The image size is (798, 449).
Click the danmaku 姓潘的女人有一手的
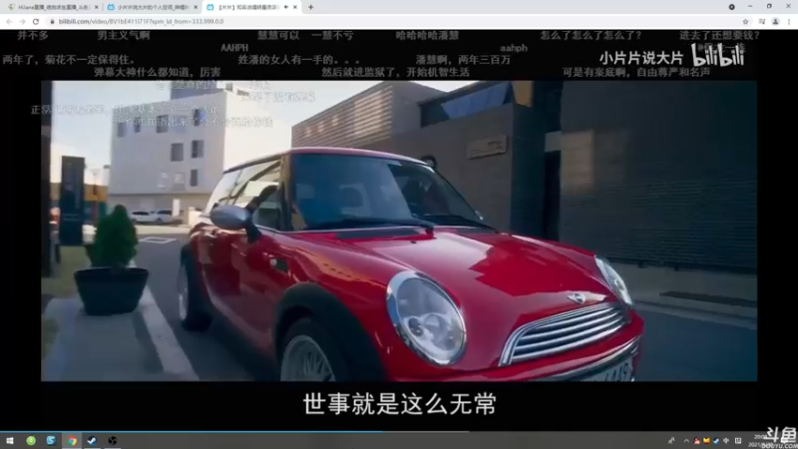[x=298, y=60]
